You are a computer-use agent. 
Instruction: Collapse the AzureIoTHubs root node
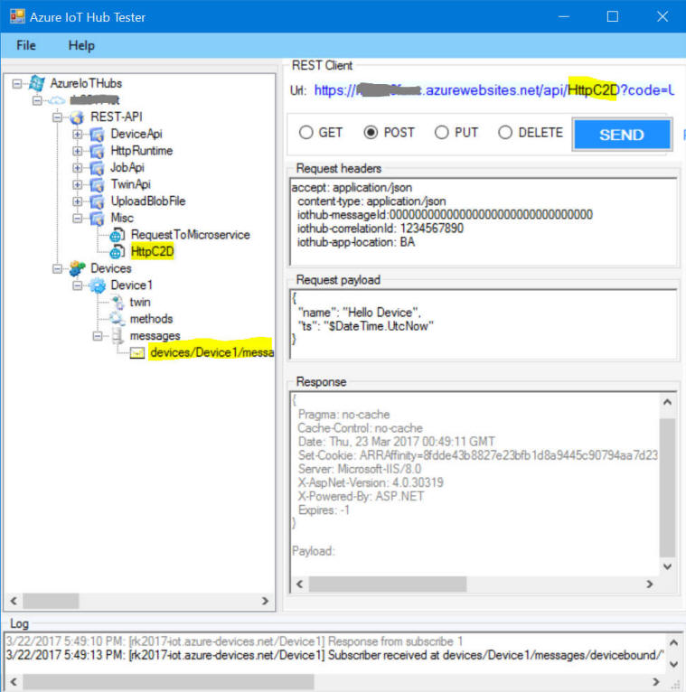17,83
